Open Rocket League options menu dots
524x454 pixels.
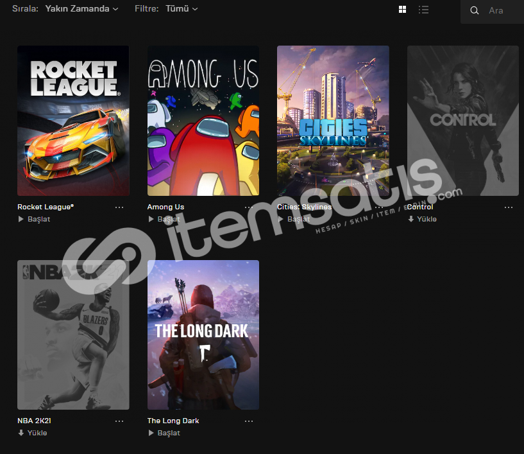pos(119,207)
